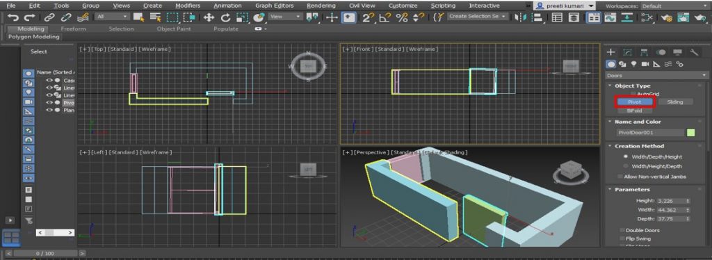Toggle visibility eye of first scene item
Viewport: 712px width, 260px height.
(49, 81)
